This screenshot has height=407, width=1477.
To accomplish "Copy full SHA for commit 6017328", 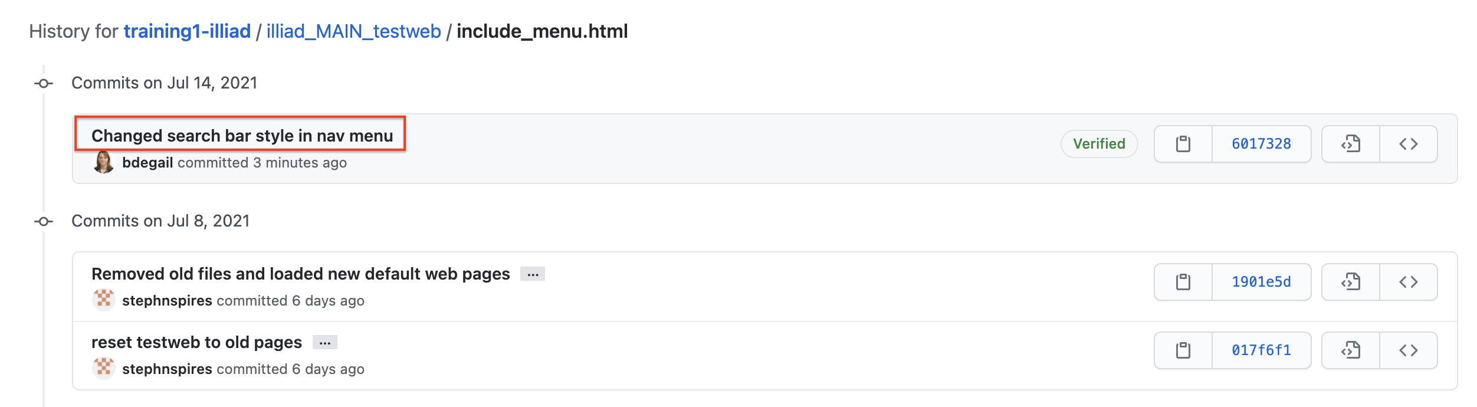I will pyautogui.click(x=1183, y=144).
